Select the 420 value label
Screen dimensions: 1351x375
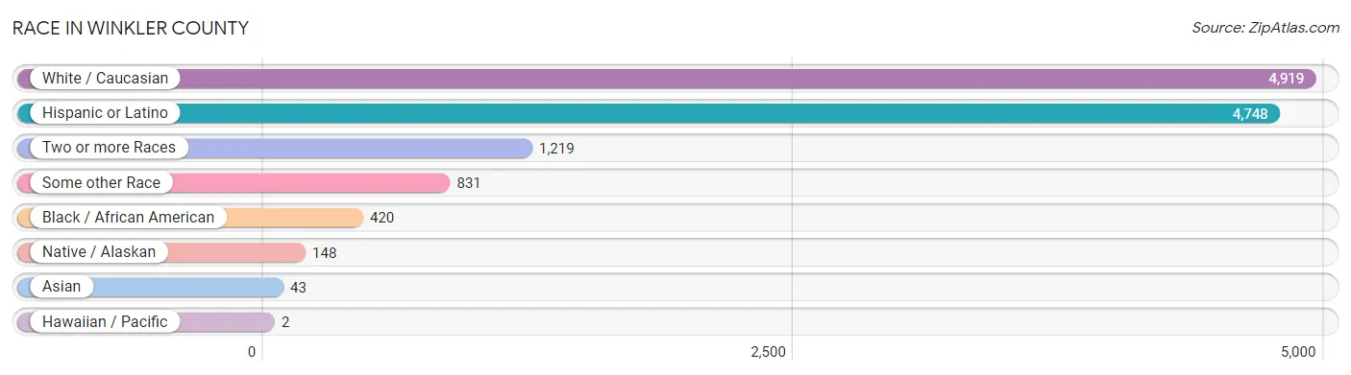point(382,218)
